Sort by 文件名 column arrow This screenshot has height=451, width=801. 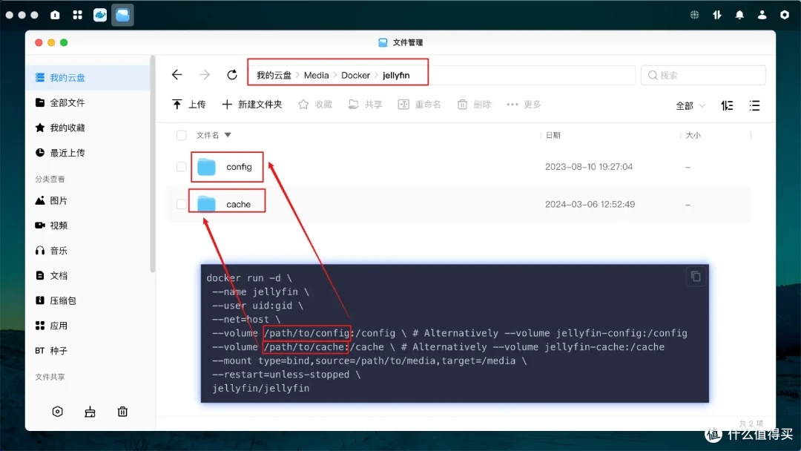[x=228, y=135]
